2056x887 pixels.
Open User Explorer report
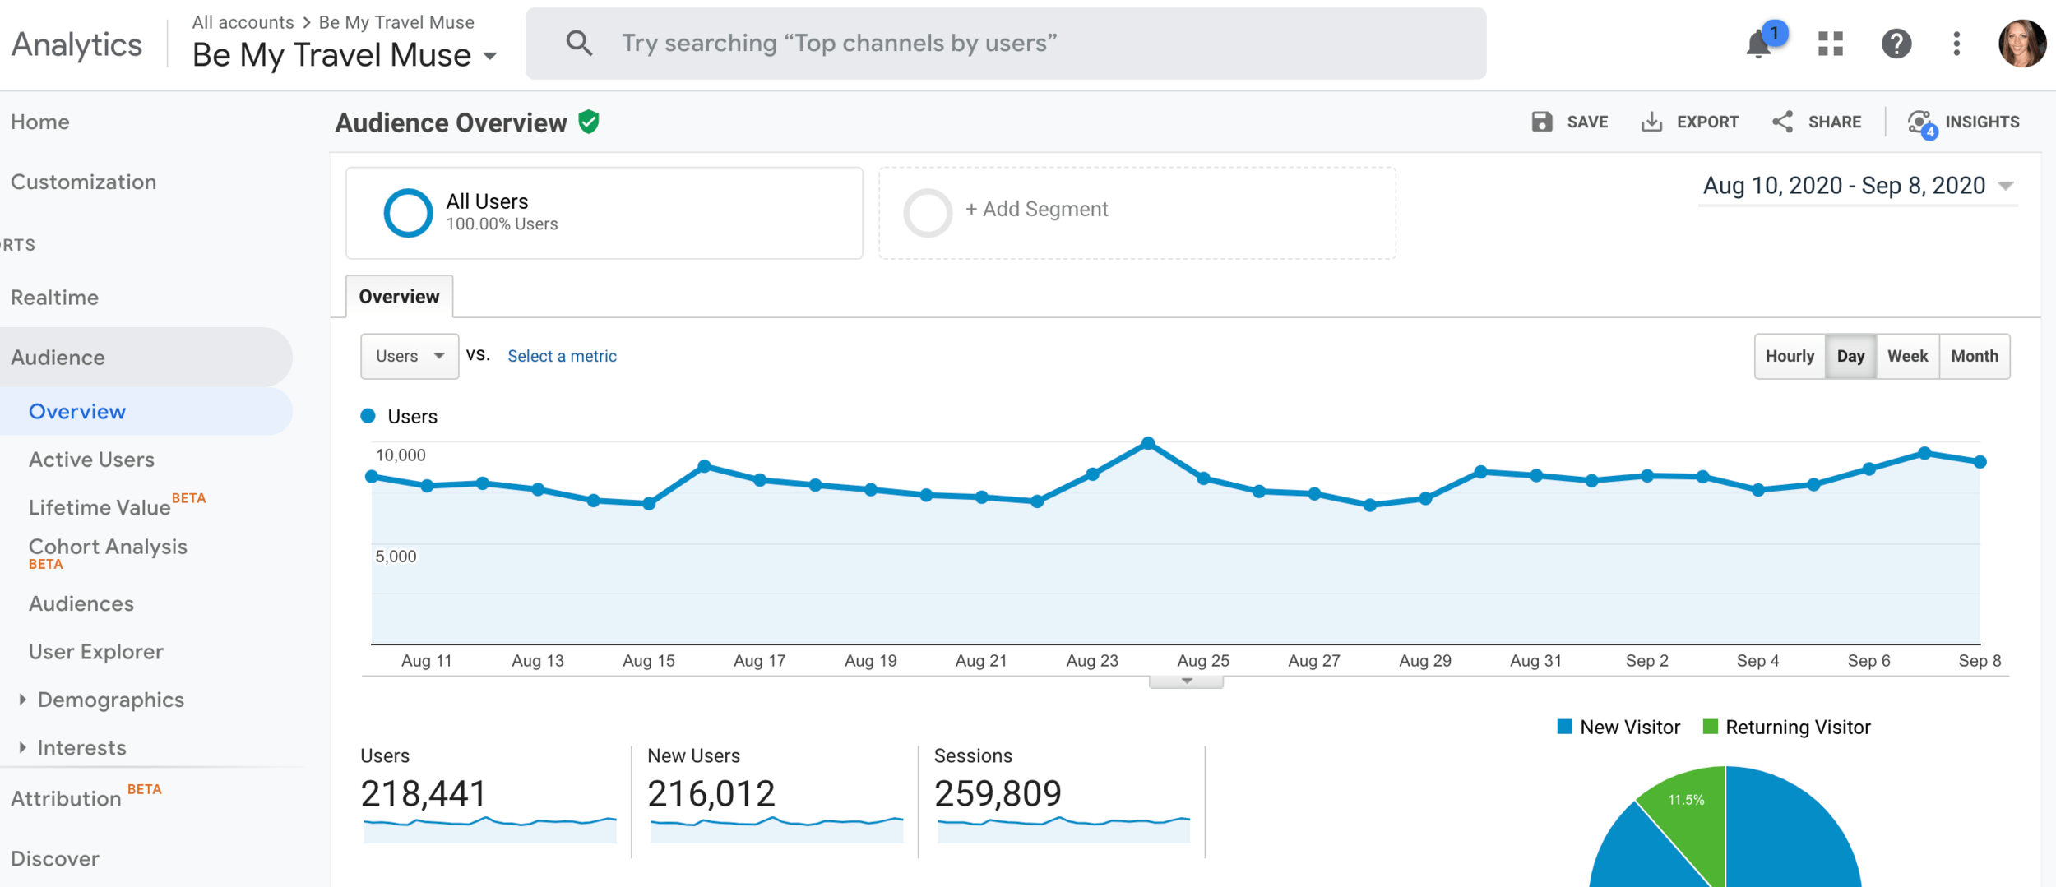pos(95,651)
